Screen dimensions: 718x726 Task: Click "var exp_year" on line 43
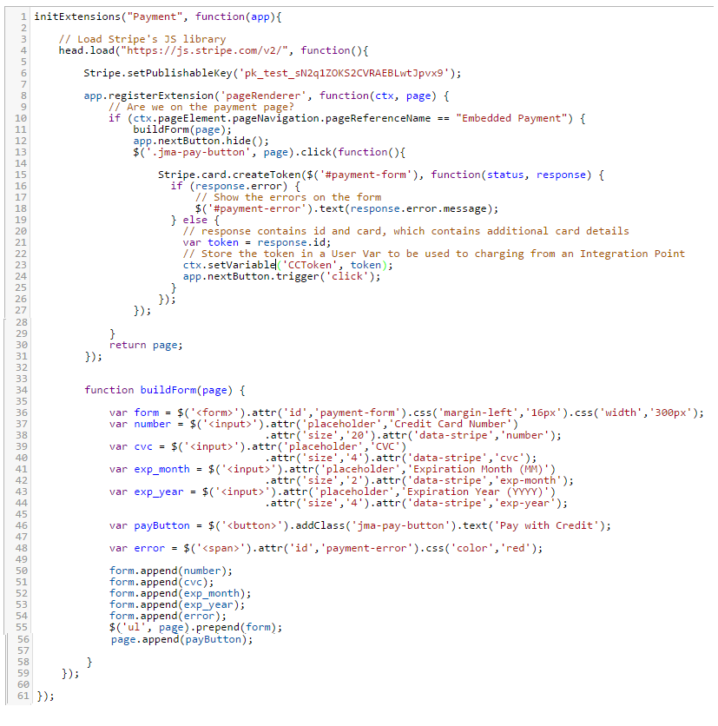tap(146, 492)
